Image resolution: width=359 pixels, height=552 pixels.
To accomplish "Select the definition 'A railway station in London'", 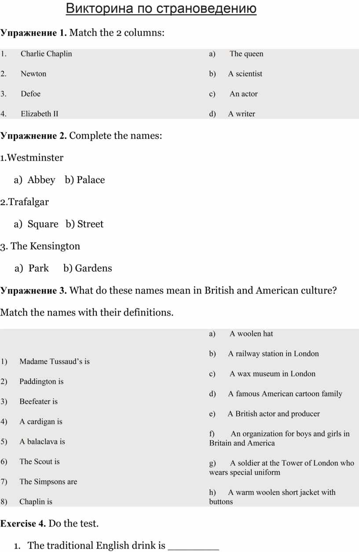I will point(273,353).
